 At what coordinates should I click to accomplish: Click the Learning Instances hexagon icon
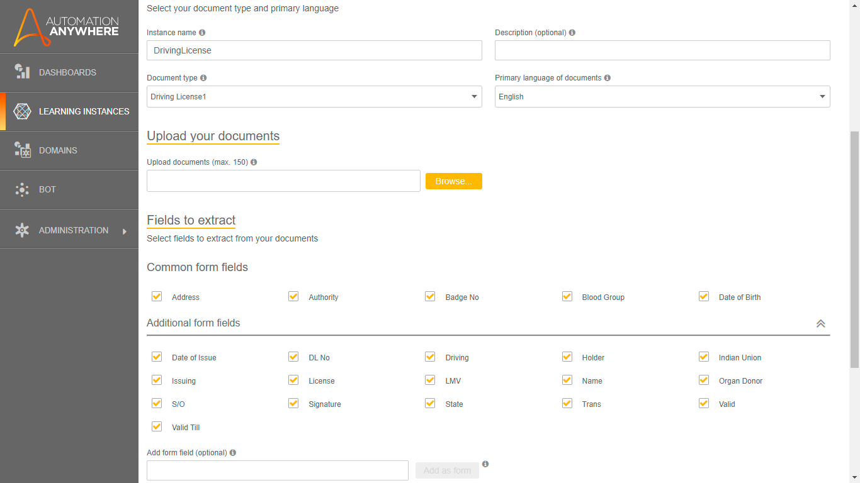tap(23, 111)
